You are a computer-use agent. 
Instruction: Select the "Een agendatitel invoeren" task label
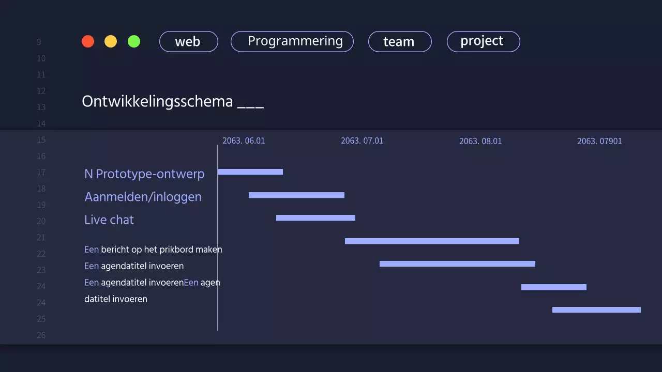134,266
